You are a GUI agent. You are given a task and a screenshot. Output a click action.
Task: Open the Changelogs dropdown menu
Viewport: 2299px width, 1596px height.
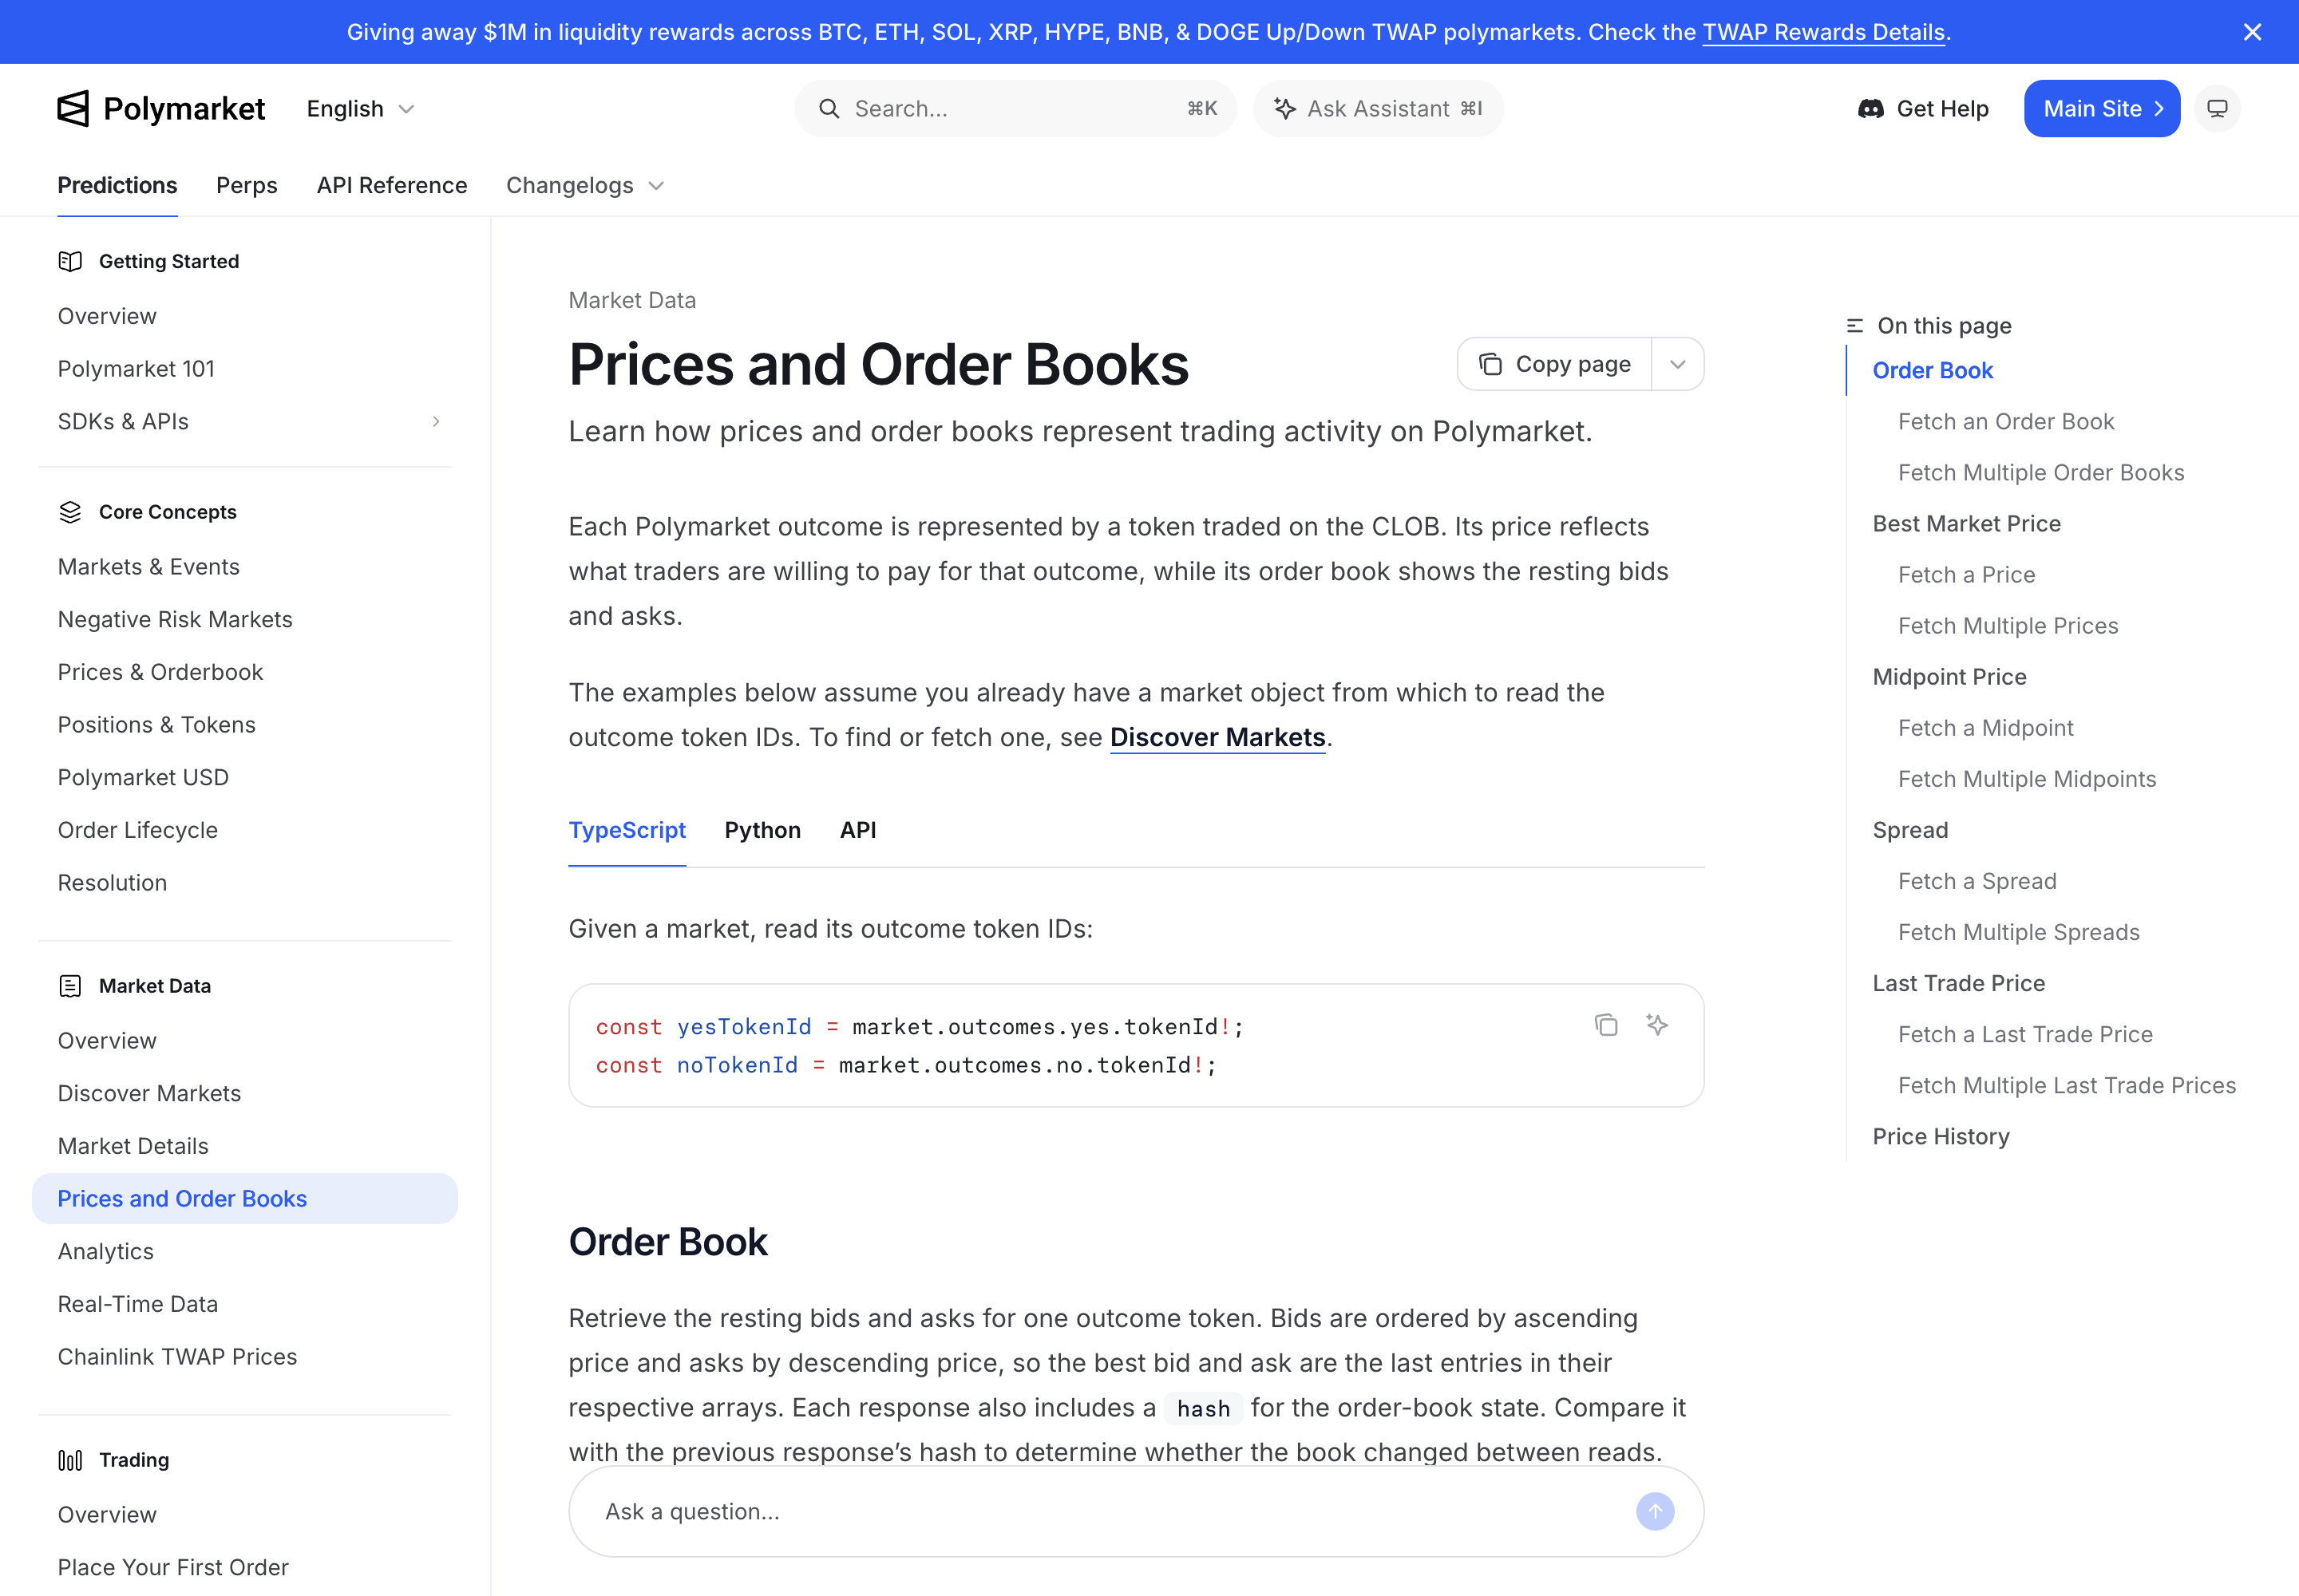[584, 185]
